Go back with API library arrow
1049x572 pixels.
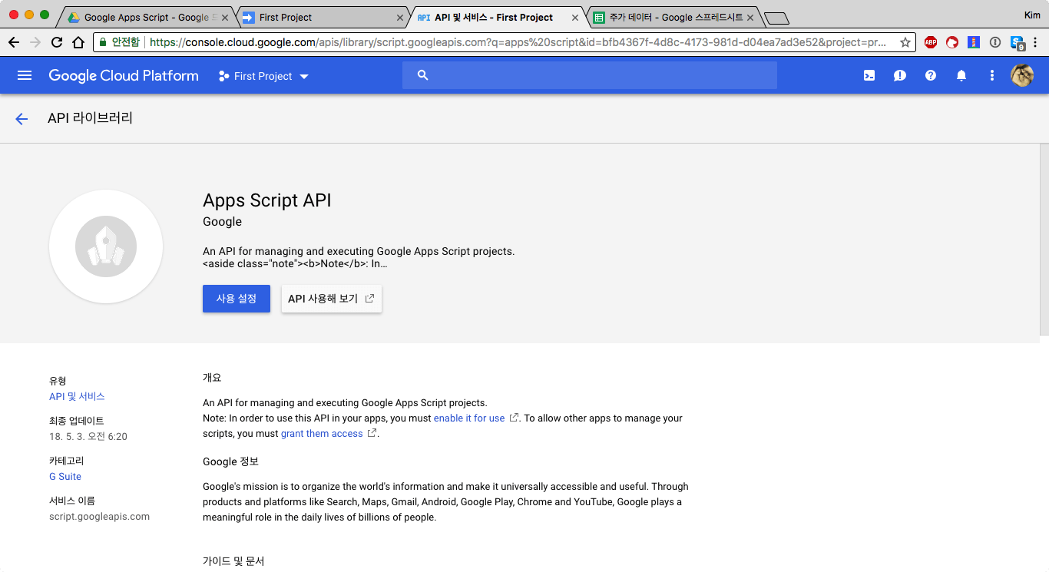point(22,118)
